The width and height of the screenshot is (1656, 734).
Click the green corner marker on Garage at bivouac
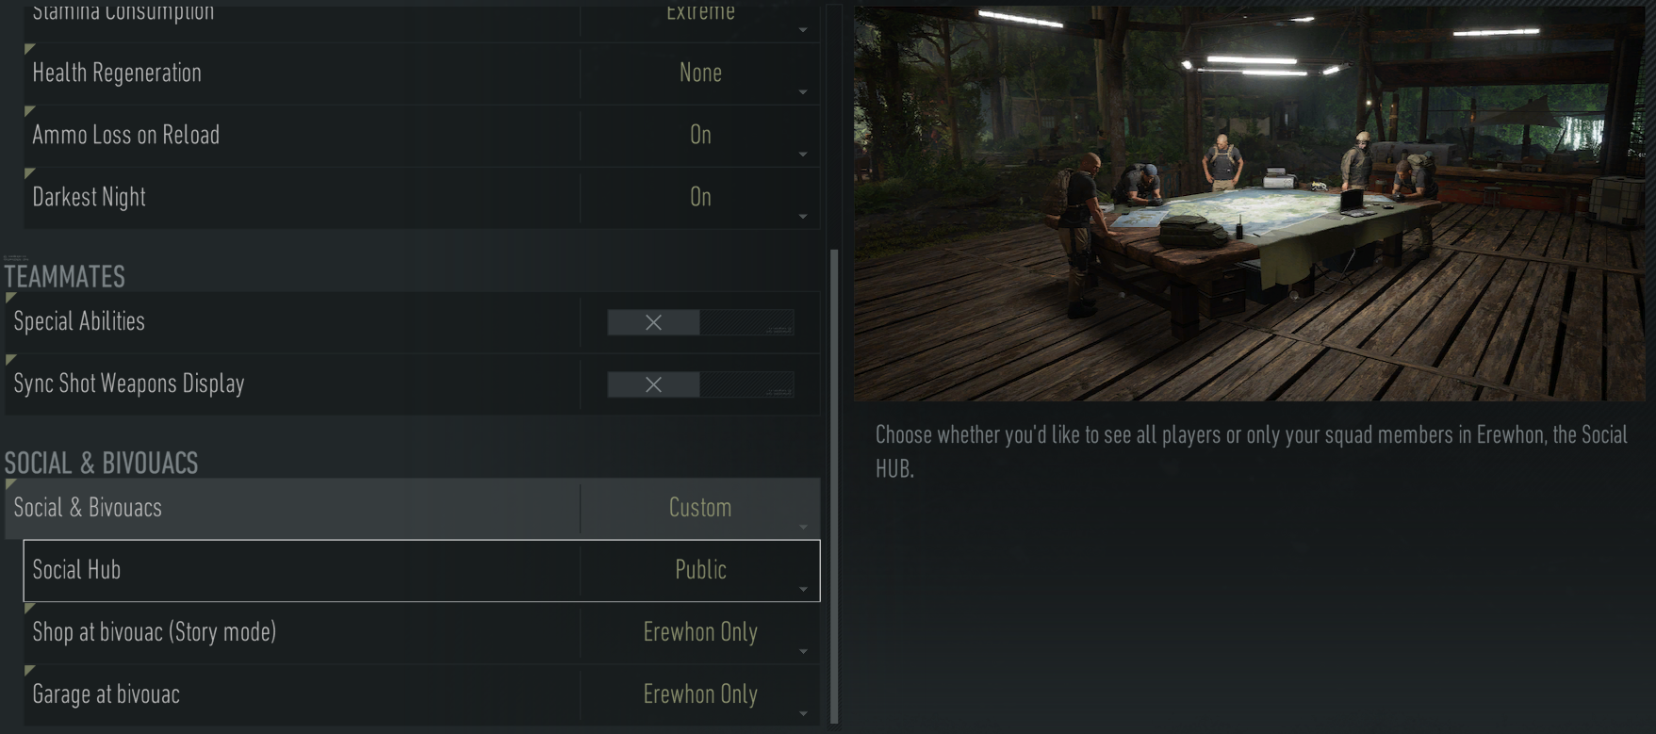pyautogui.click(x=29, y=671)
